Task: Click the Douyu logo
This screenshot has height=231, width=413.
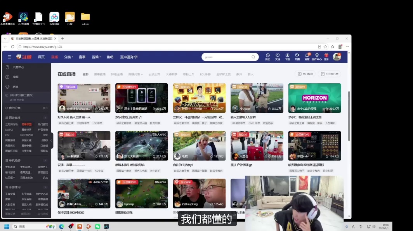Action: click(x=24, y=57)
